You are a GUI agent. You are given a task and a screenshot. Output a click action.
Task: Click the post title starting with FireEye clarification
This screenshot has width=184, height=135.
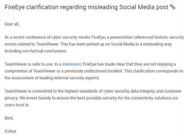(87, 7)
